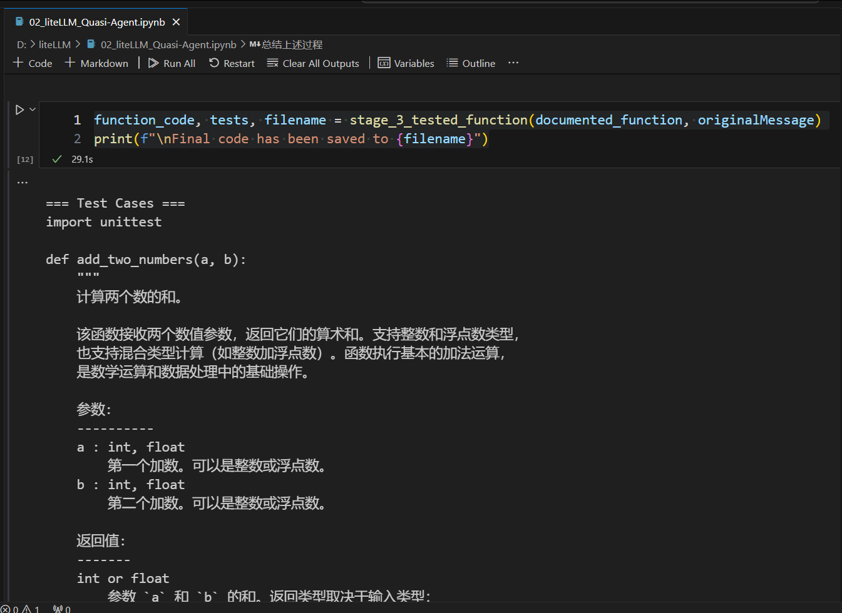
Task: Open Problems from errors and warnings indicator
Action: [x=20, y=609]
